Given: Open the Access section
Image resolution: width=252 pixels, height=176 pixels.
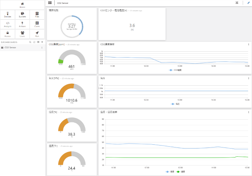Looking at the screenshot, I should point(7,34).
